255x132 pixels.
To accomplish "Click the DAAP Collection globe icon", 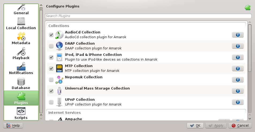I will [59, 46].
